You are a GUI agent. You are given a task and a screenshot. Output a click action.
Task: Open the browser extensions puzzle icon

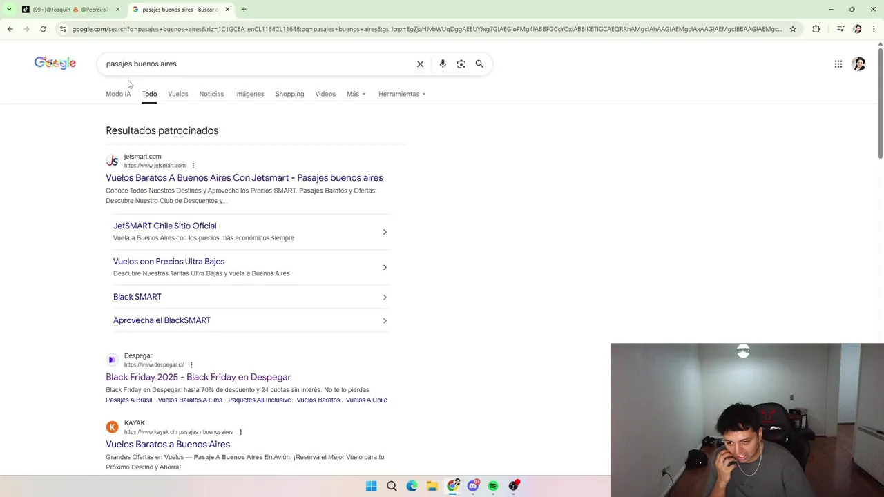(x=816, y=29)
